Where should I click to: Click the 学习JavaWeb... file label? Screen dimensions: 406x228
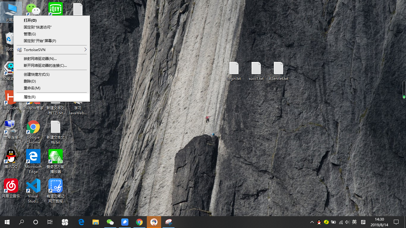(x=78, y=110)
